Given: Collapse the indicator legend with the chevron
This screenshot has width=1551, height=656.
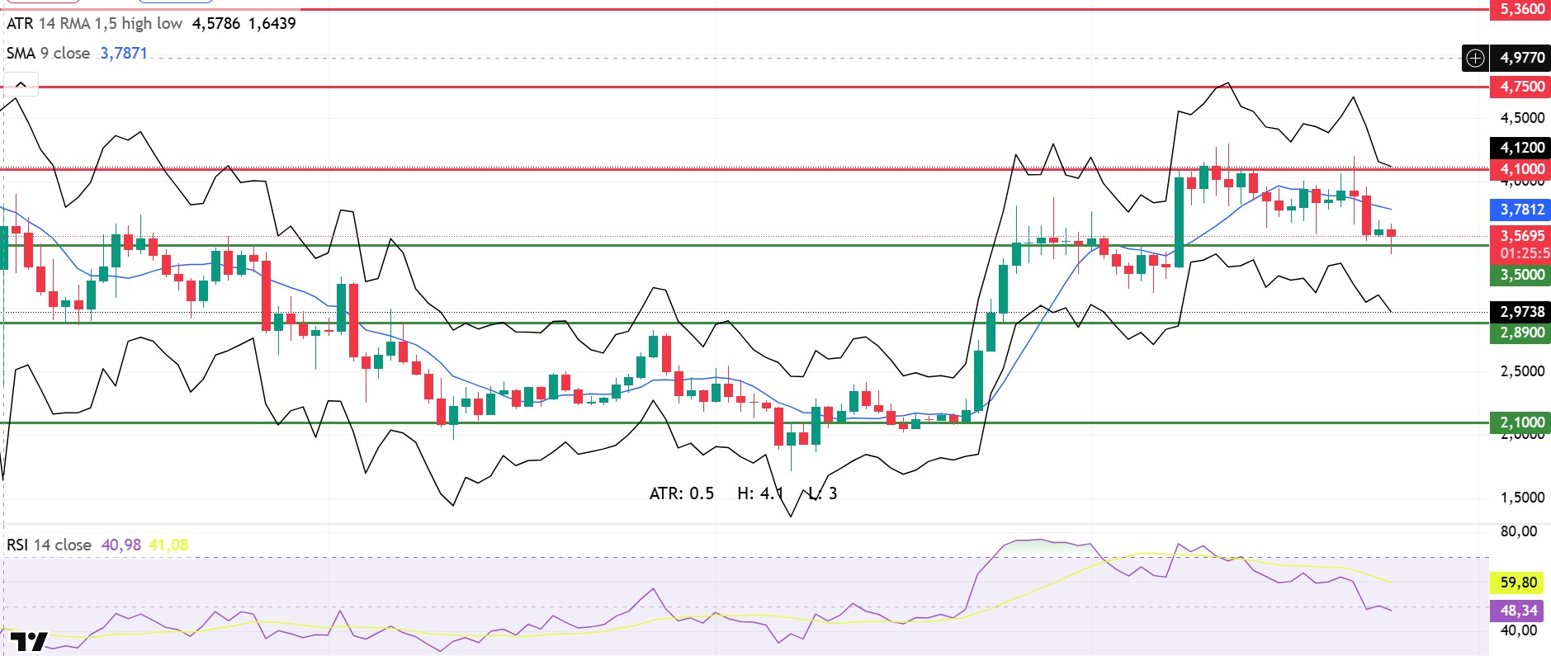Looking at the screenshot, I should 21,84.
